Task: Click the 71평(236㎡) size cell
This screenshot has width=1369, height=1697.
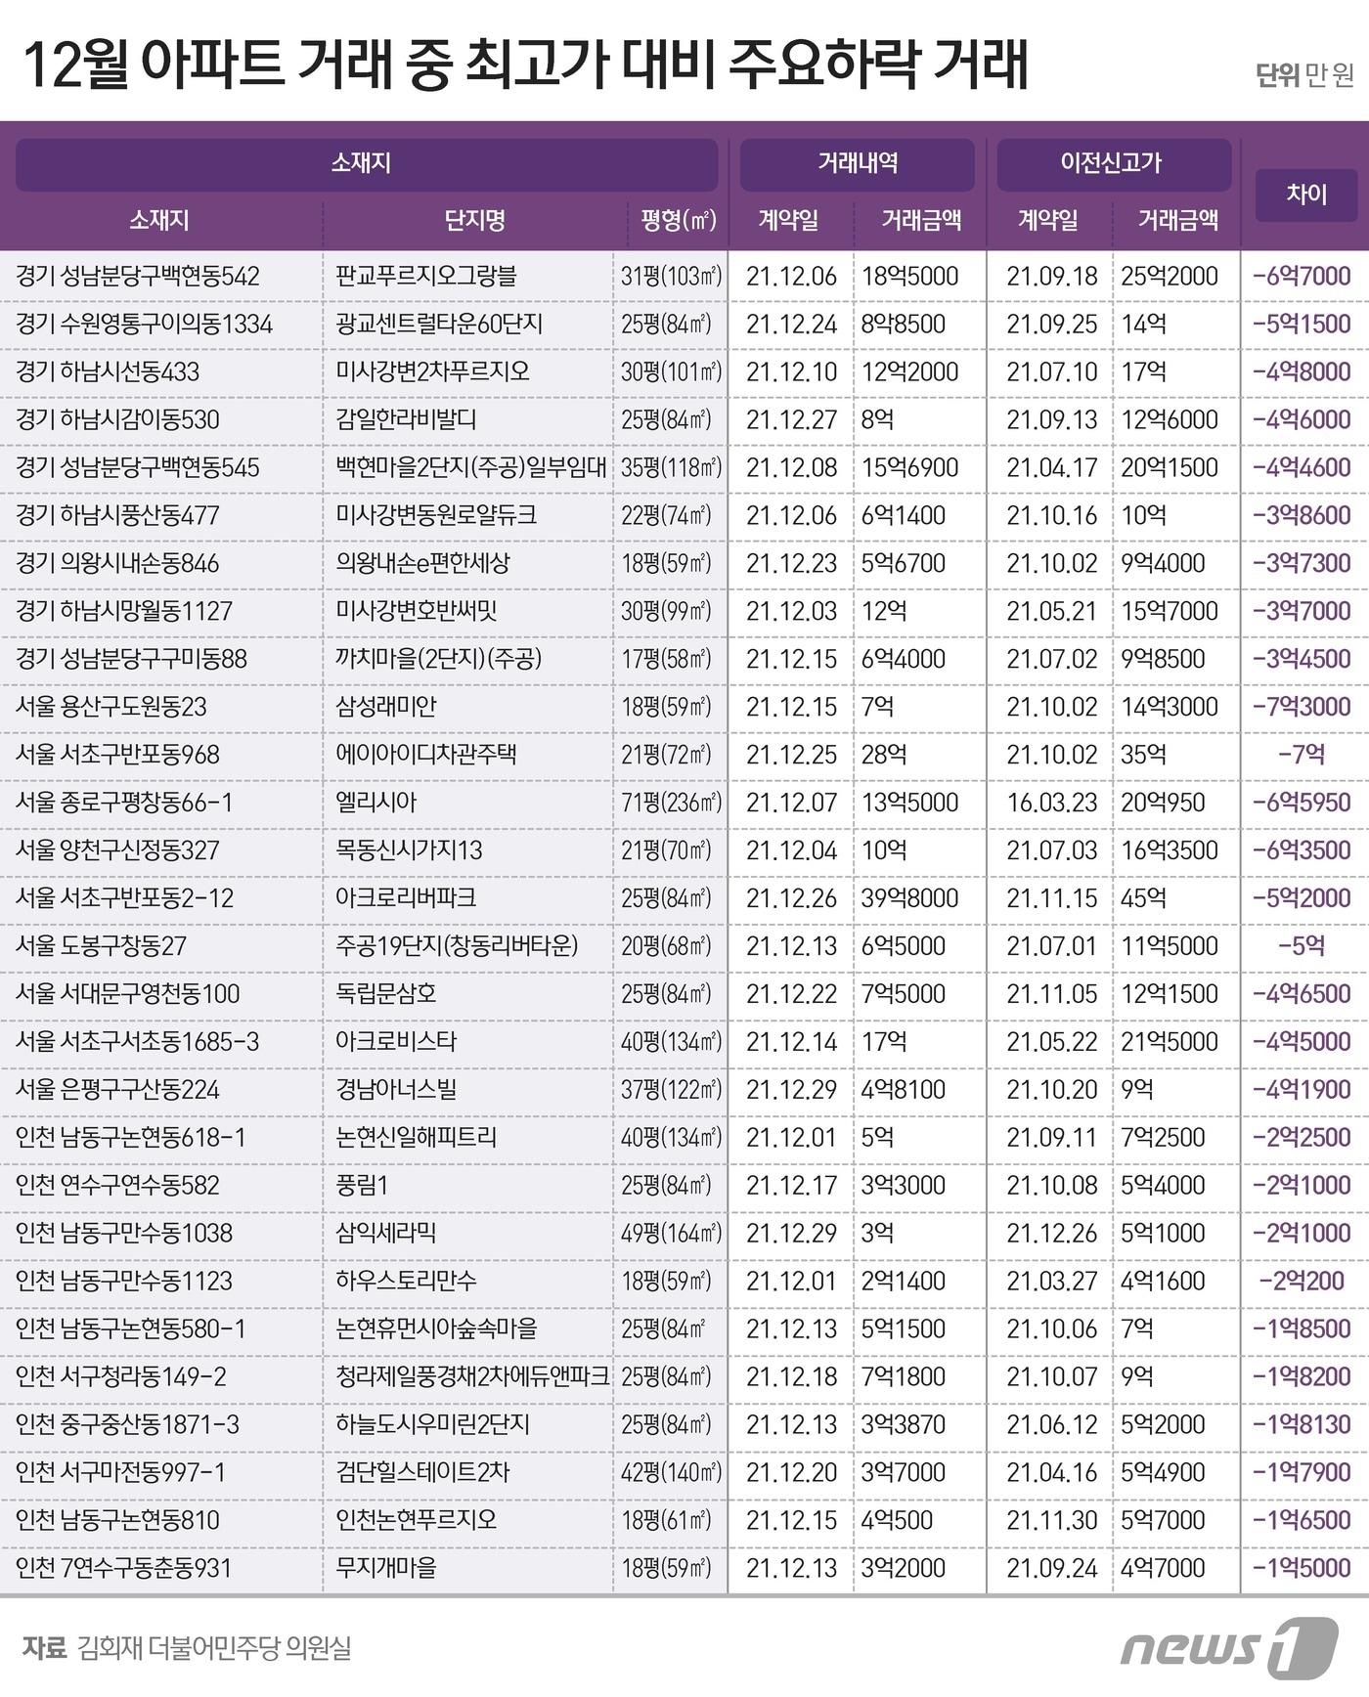Action: pyautogui.click(x=671, y=803)
